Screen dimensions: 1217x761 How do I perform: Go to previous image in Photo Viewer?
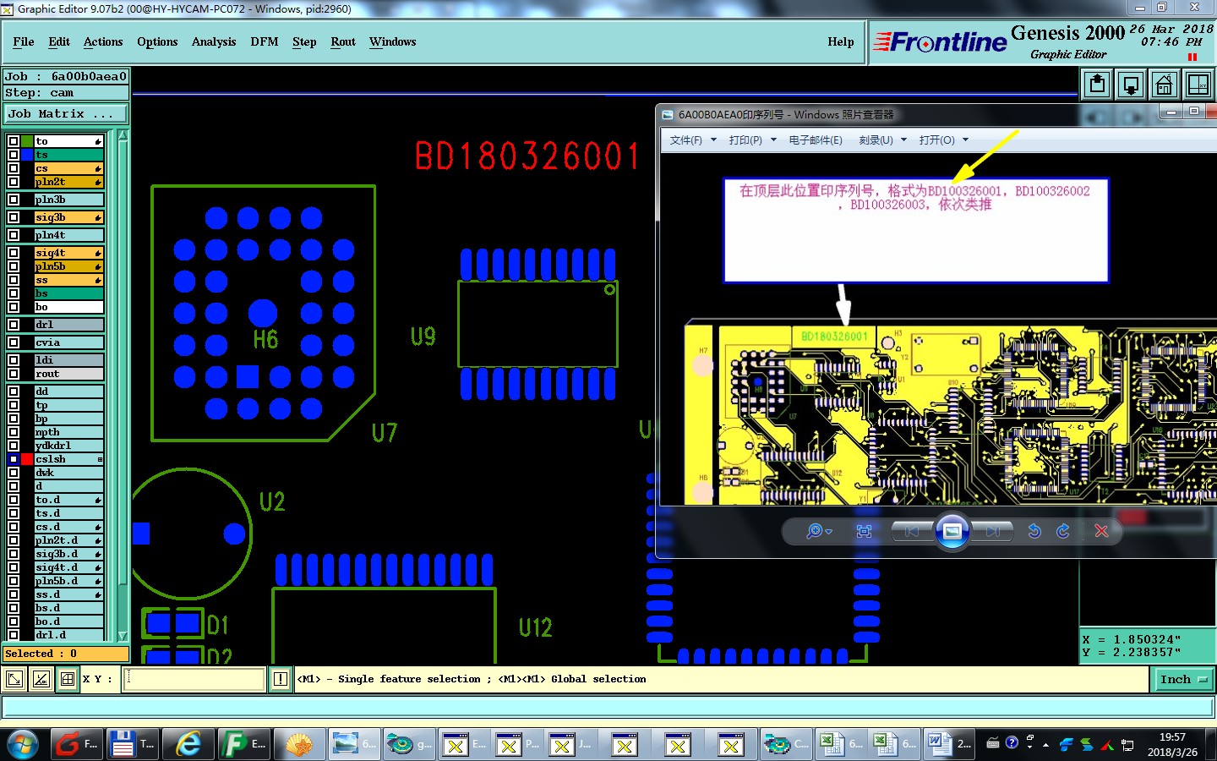tap(911, 531)
